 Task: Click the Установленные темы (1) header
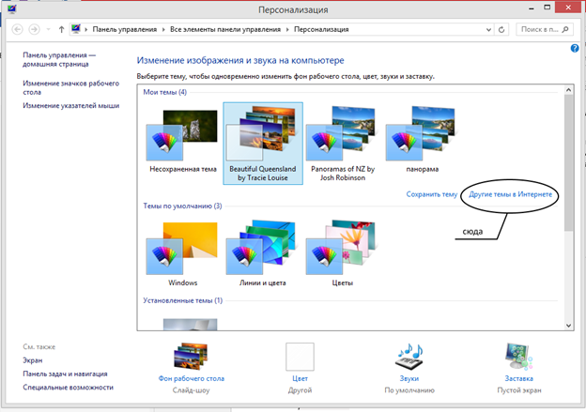(183, 300)
